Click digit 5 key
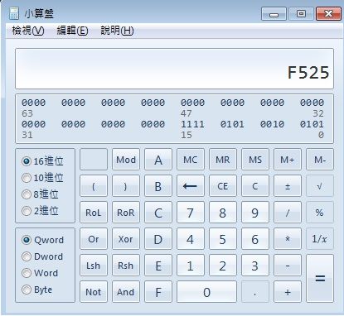 point(223,239)
